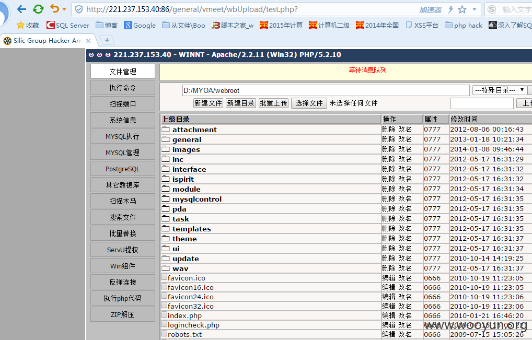Click the 执行php代码 sidebar button
The height and width of the screenshot is (340, 532).
point(123,298)
